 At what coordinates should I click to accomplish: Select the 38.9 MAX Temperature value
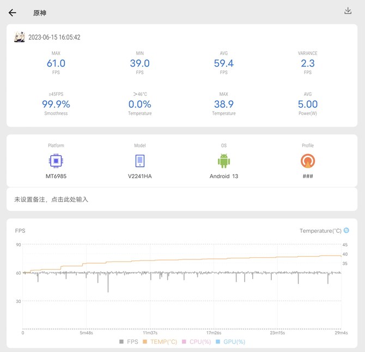tap(224, 104)
